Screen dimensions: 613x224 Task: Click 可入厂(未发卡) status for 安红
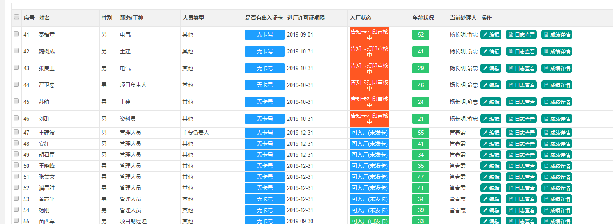(x=369, y=144)
